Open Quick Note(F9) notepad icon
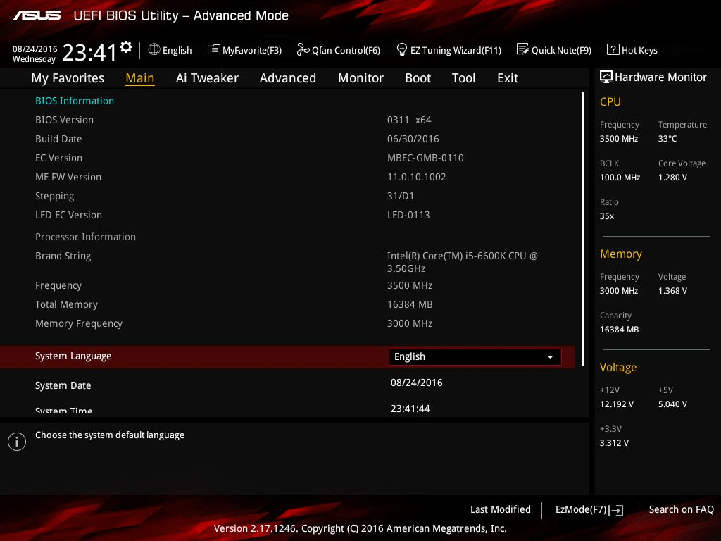This screenshot has height=541, width=721. pos(522,50)
